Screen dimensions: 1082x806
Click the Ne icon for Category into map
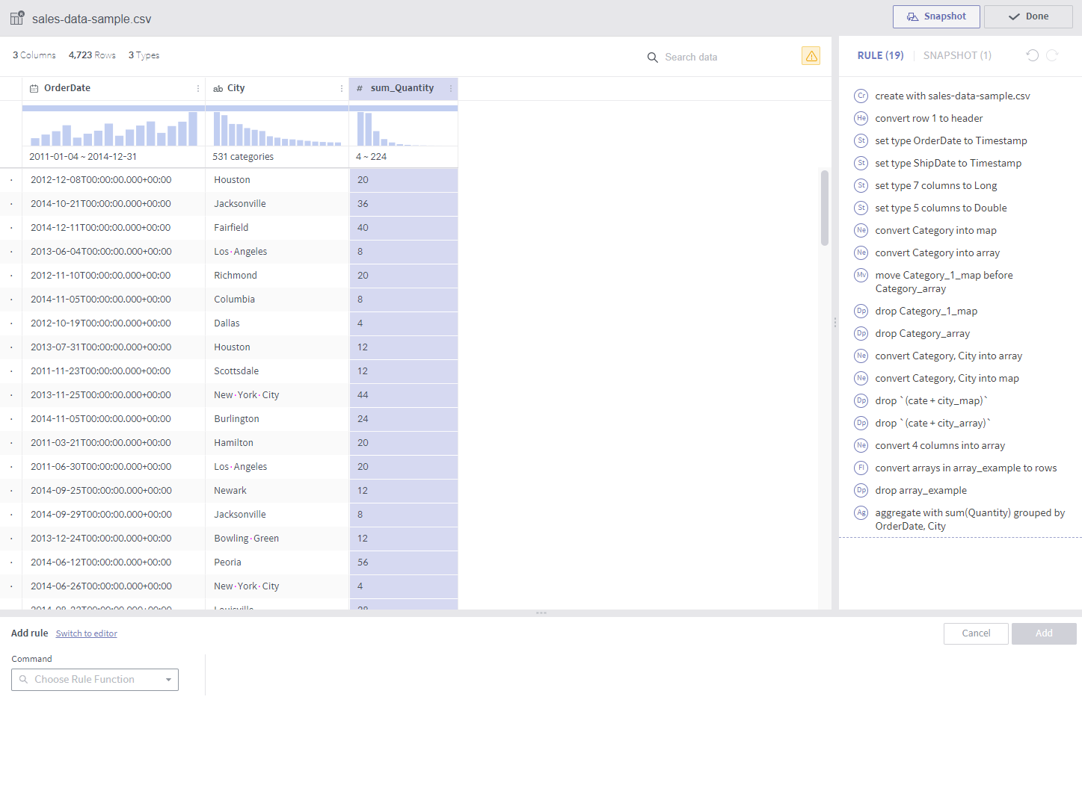tap(861, 230)
